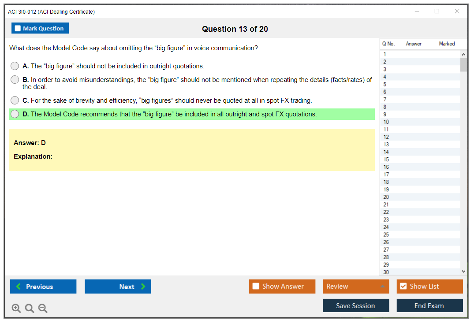Choose answer option D radio button
Image resolution: width=474 pixels, height=324 pixels.
tap(15, 114)
